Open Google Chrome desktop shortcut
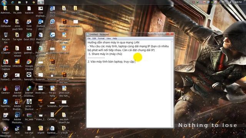 coord(29,65)
